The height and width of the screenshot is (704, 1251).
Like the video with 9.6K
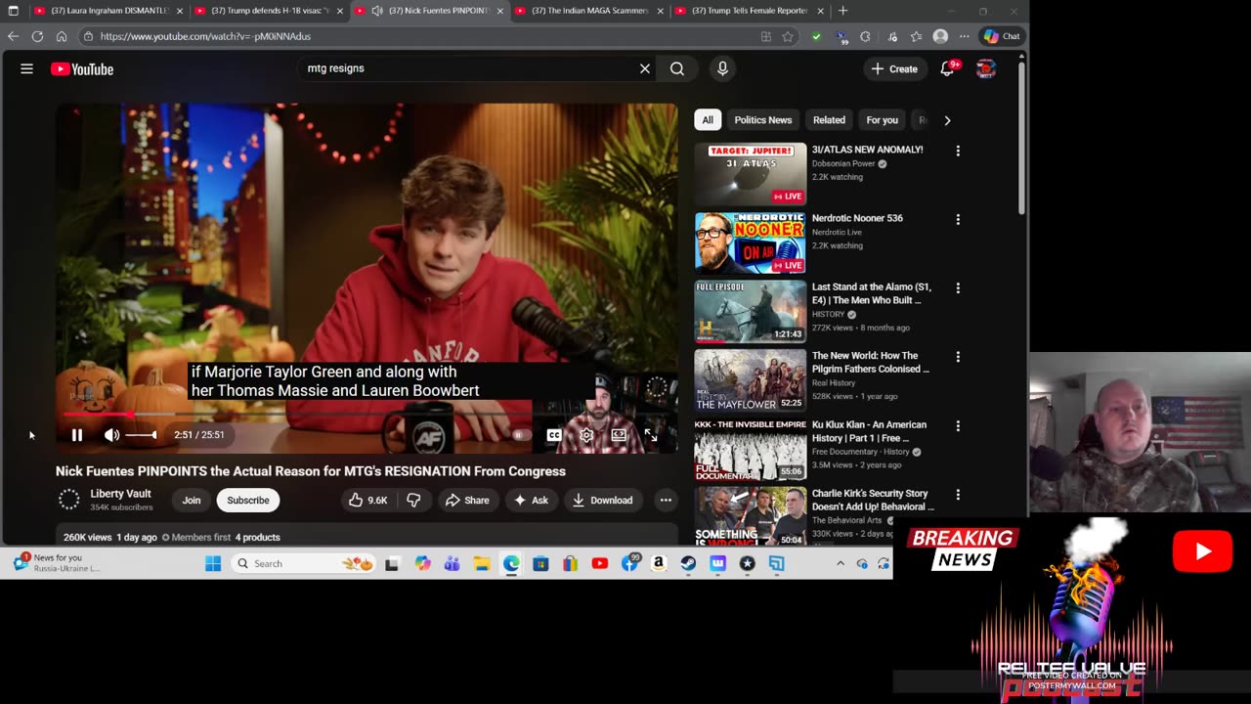(368, 501)
